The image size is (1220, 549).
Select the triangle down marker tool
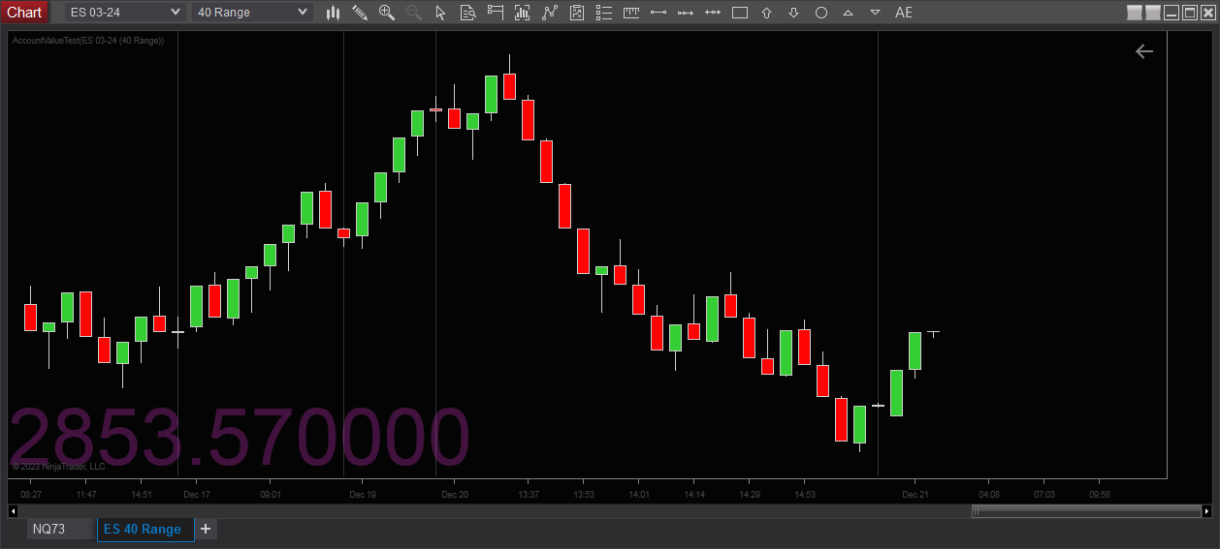[876, 13]
